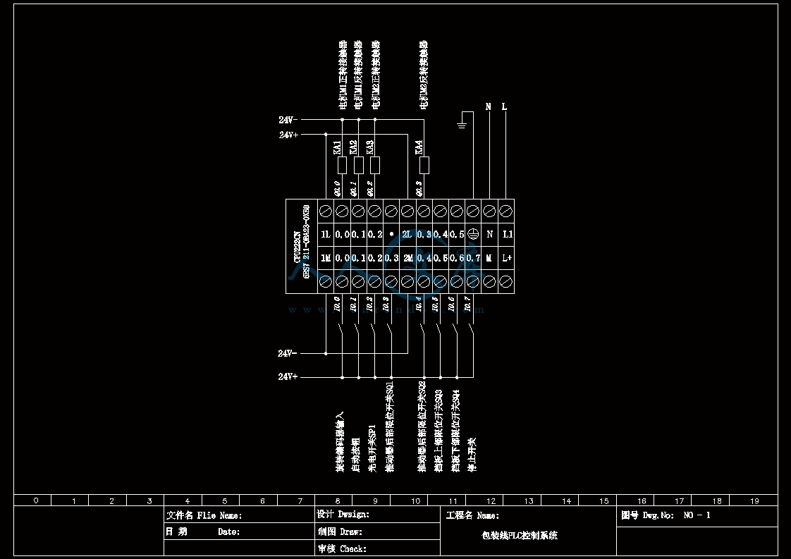Click the KA1 relay coil rectangle symbol
This screenshot has height=559, width=791.
click(342, 165)
